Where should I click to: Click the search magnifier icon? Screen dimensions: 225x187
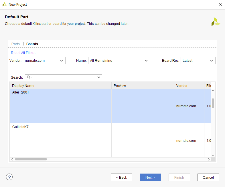(x=29, y=77)
